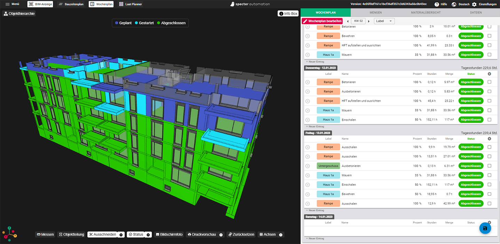Screen dimensions: 500x244
Task: Select checkbox of Rampe Bewehren row
Action: coord(490,36)
